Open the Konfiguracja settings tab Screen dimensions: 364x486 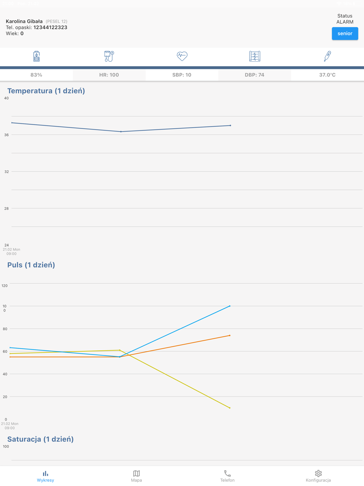click(318, 476)
